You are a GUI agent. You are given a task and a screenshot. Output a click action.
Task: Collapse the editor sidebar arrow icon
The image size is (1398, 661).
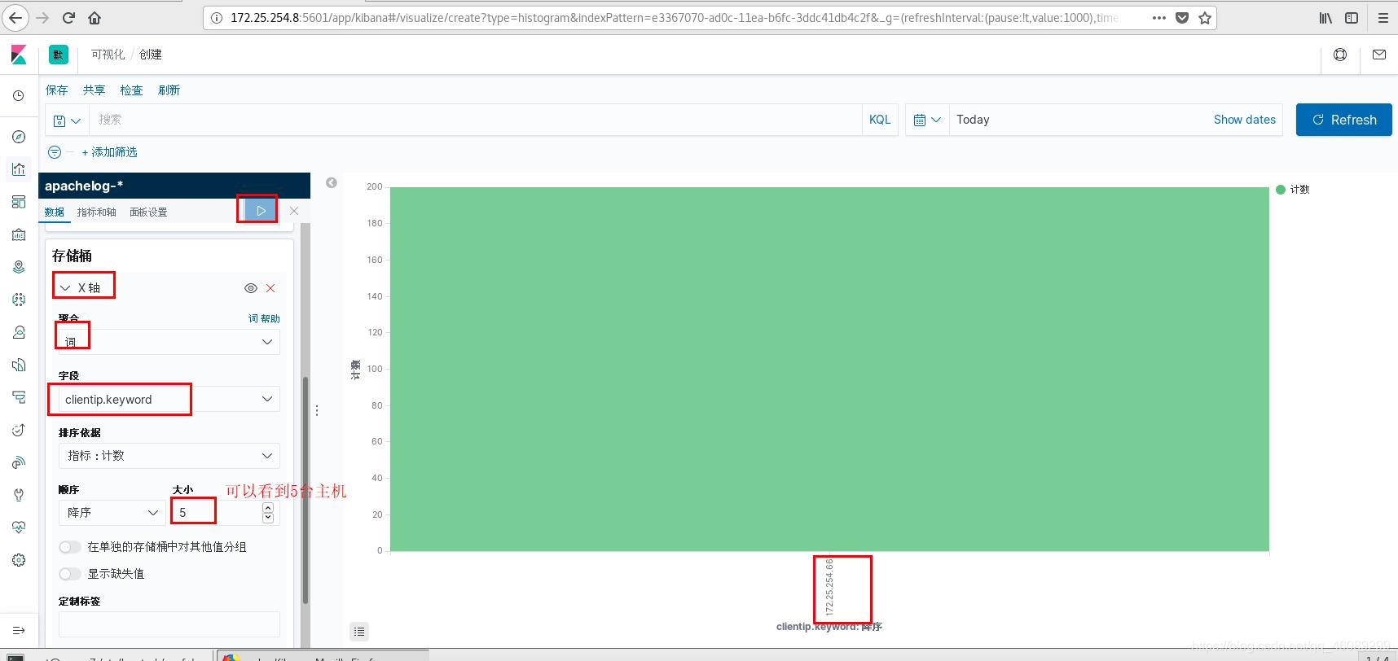332,182
